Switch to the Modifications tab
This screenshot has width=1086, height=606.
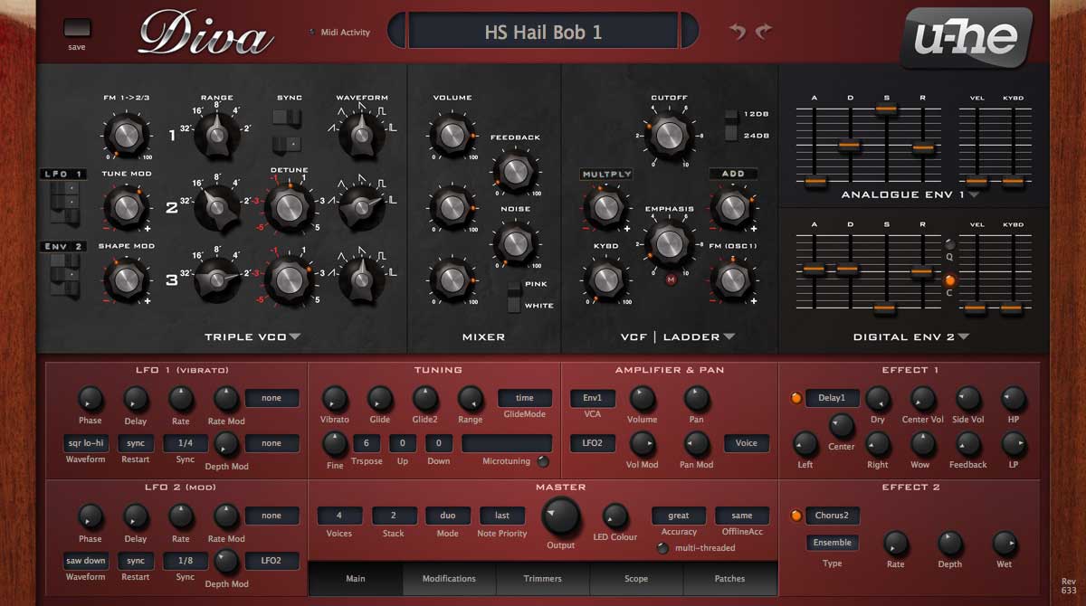[449, 579]
